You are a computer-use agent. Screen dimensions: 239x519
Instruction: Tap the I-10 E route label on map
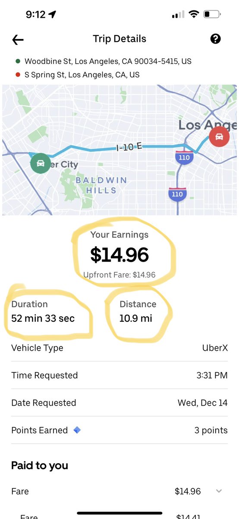pos(129,147)
